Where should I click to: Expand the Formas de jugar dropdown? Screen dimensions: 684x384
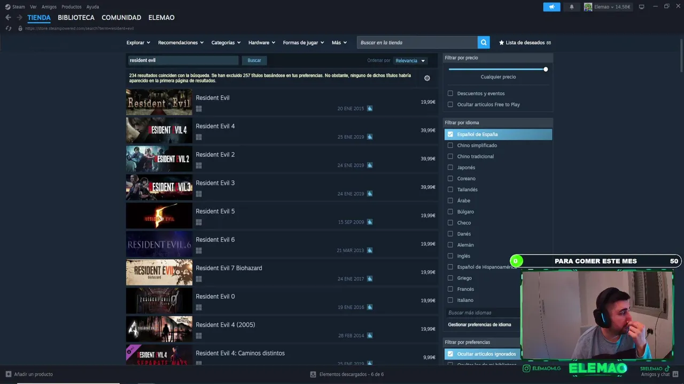coord(304,43)
